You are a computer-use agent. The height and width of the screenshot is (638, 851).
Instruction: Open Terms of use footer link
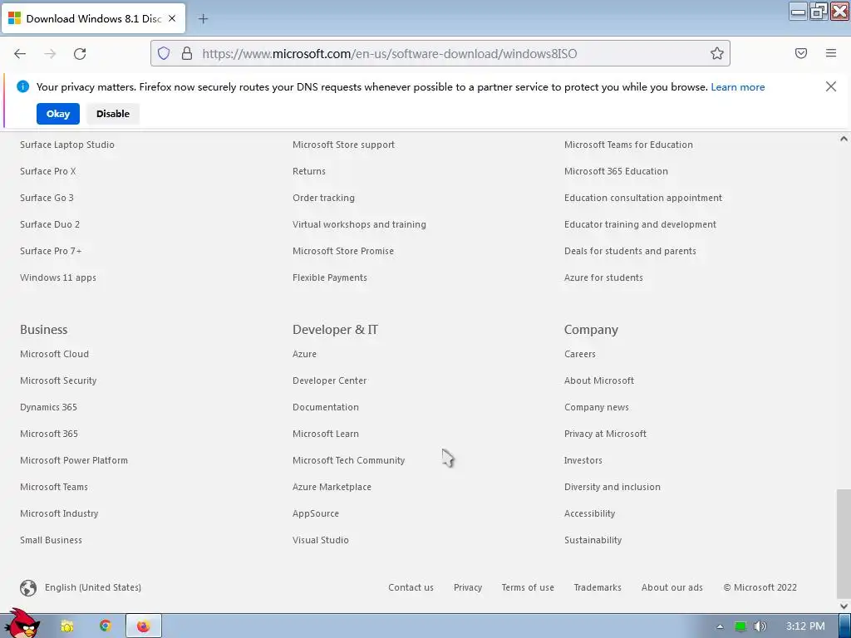(x=528, y=587)
